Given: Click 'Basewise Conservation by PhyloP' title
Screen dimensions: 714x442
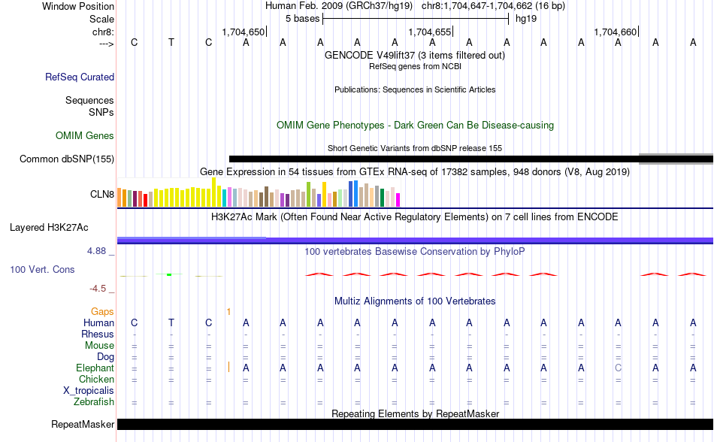Looking at the screenshot, I should click(415, 252).
